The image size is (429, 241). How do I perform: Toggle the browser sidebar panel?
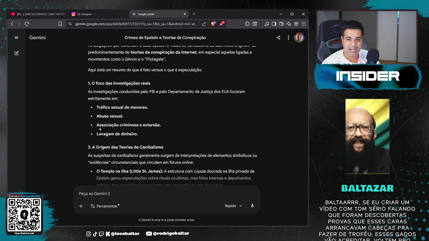pos(274,24)
